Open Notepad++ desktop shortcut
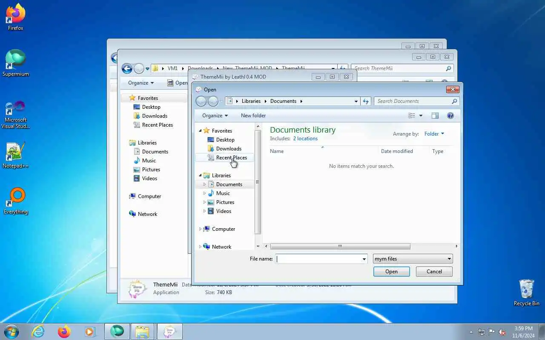Viewport: 545px width, 340px height. (x=16, y=155)
